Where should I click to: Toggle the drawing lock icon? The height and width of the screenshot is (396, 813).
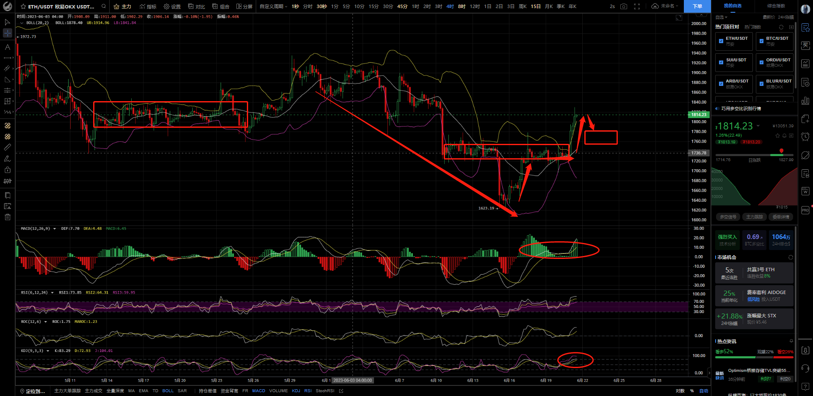click(x=7, y=170)
